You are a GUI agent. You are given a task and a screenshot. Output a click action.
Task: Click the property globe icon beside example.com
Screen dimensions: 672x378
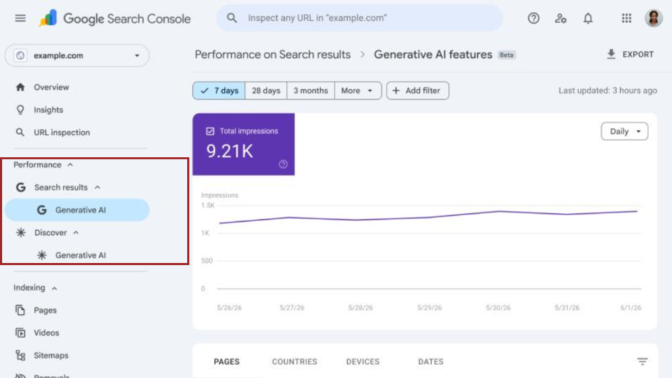click(20, 55)
